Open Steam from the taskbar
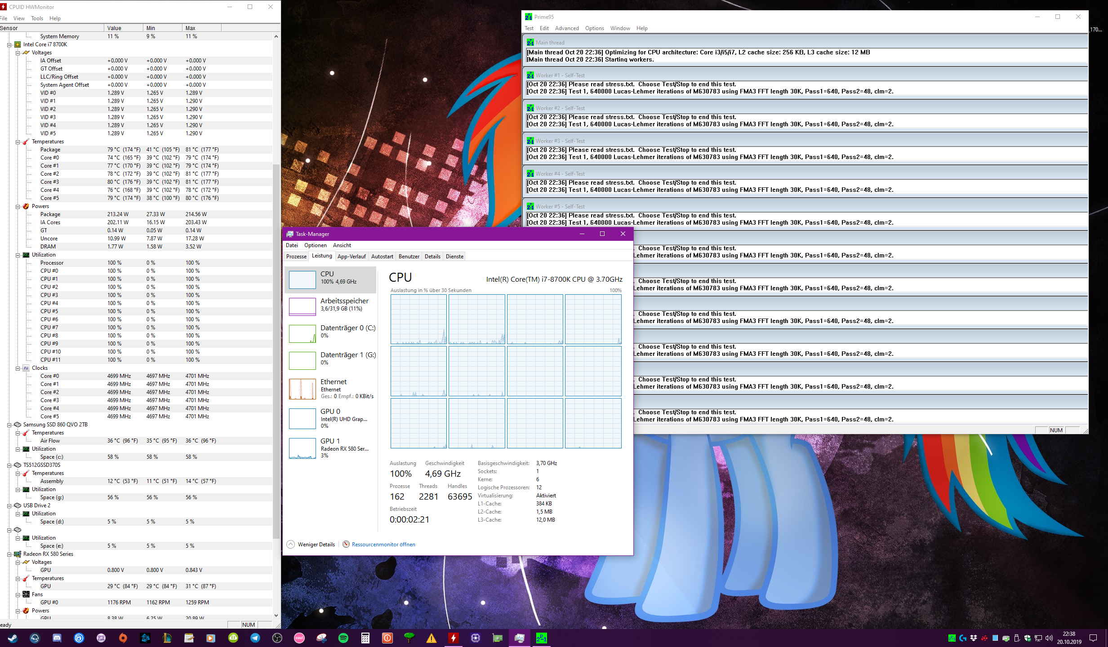Viewport: 1108px width, 647px height. click(13, 638)
